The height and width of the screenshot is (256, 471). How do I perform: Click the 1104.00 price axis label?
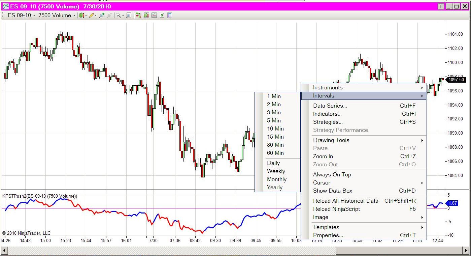click(455, 34)
